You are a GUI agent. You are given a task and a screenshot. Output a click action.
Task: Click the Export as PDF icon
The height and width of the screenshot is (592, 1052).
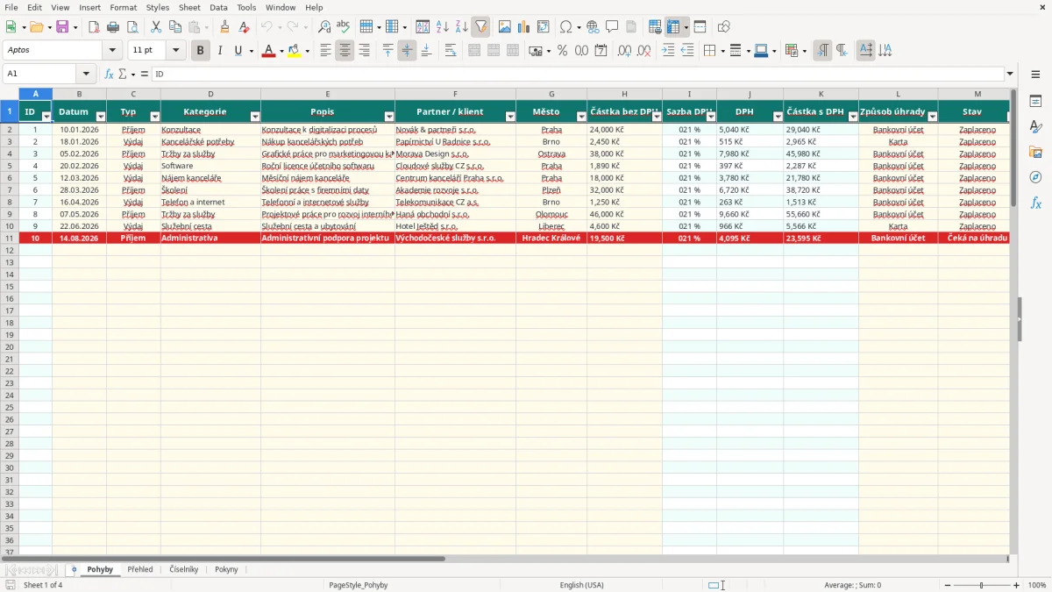(x=94, y=27)
